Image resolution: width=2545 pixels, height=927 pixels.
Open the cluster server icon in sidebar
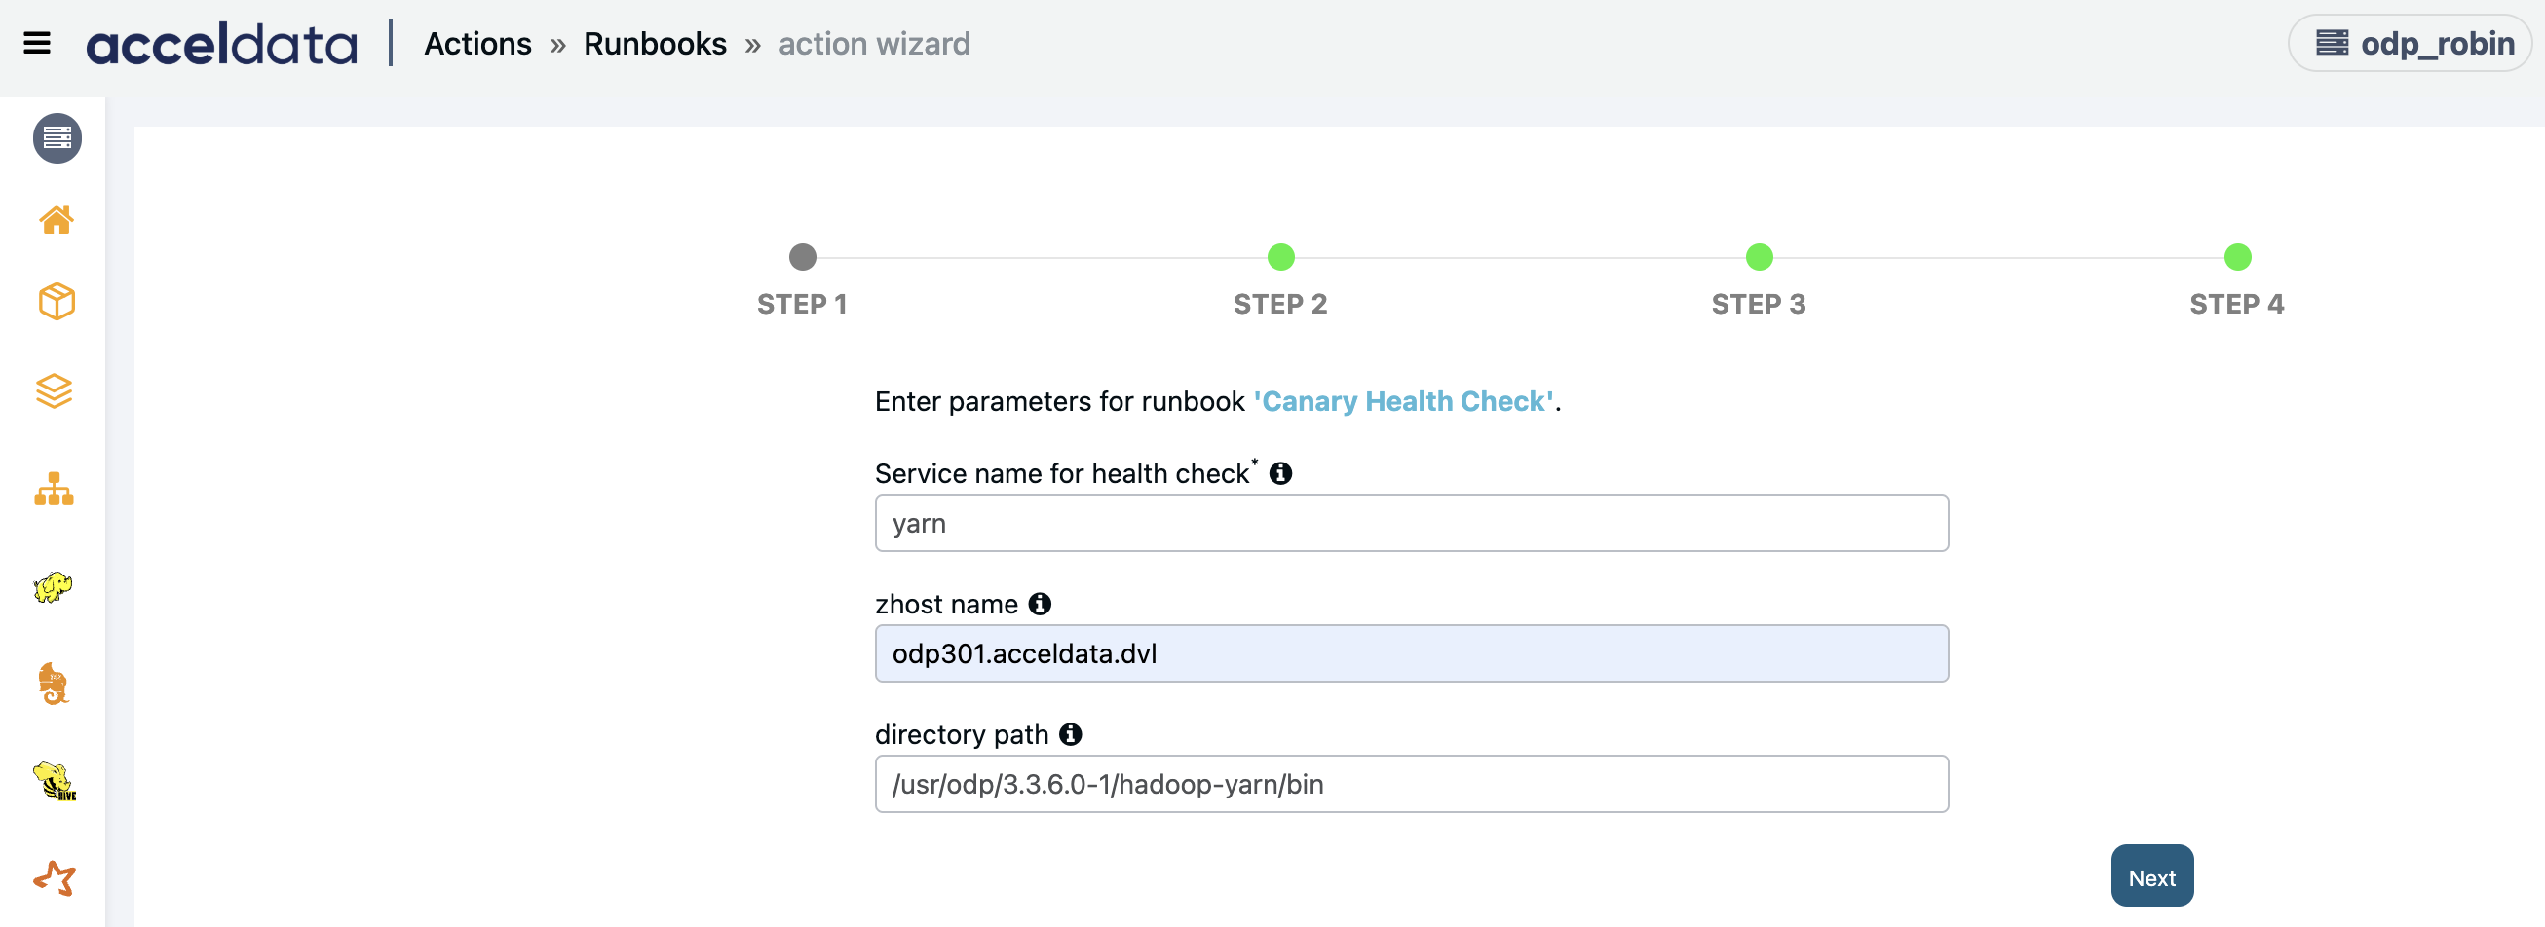[x=57, y=138]
